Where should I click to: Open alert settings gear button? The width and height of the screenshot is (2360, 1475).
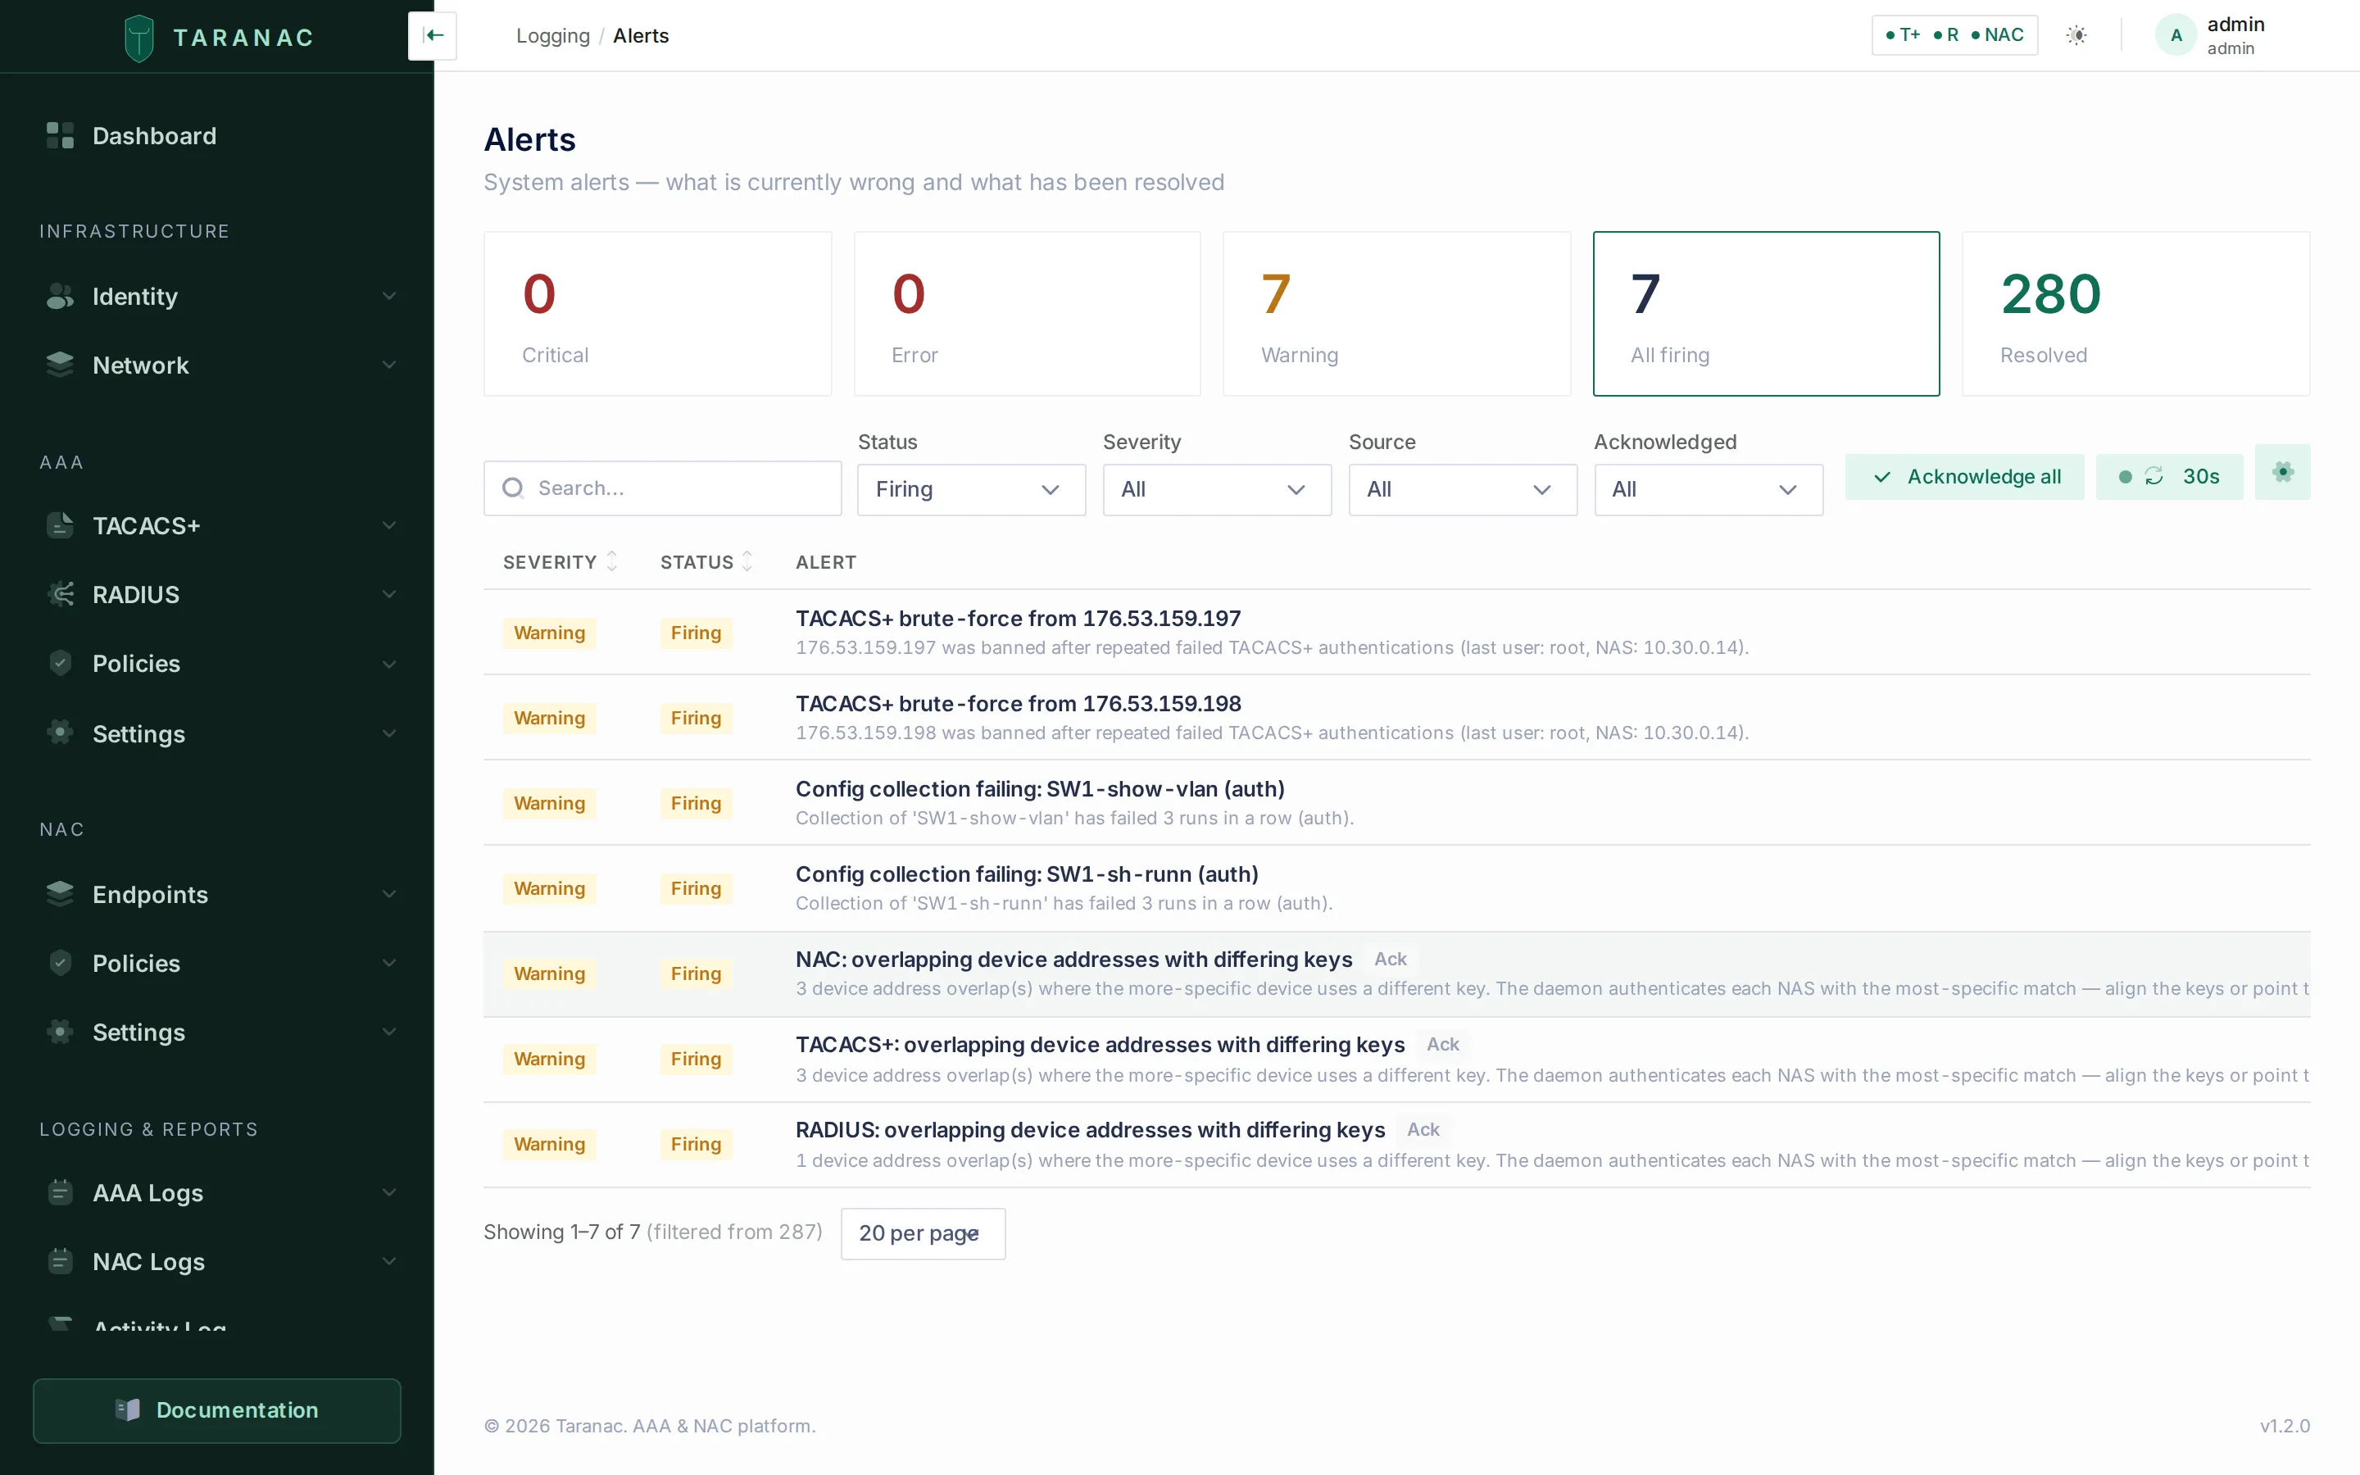click(x=2282, y=473)
